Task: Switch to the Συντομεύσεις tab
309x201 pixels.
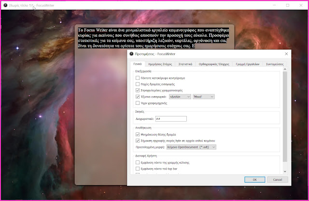Action: 275,64
